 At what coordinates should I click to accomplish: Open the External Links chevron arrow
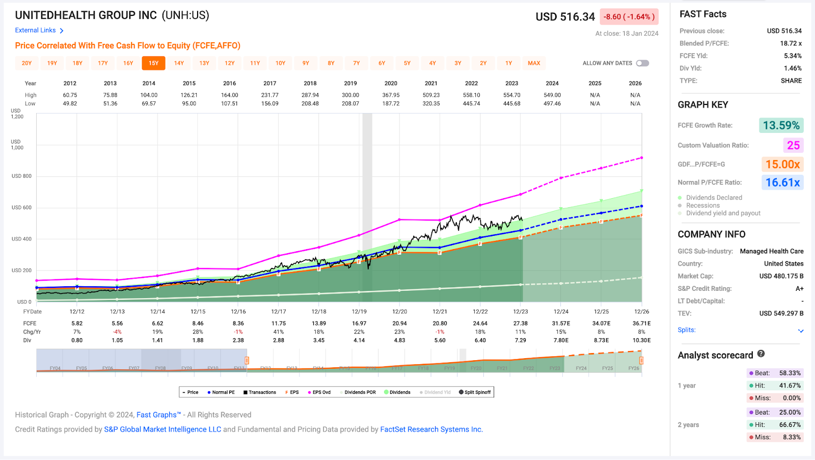coord(62,31)
